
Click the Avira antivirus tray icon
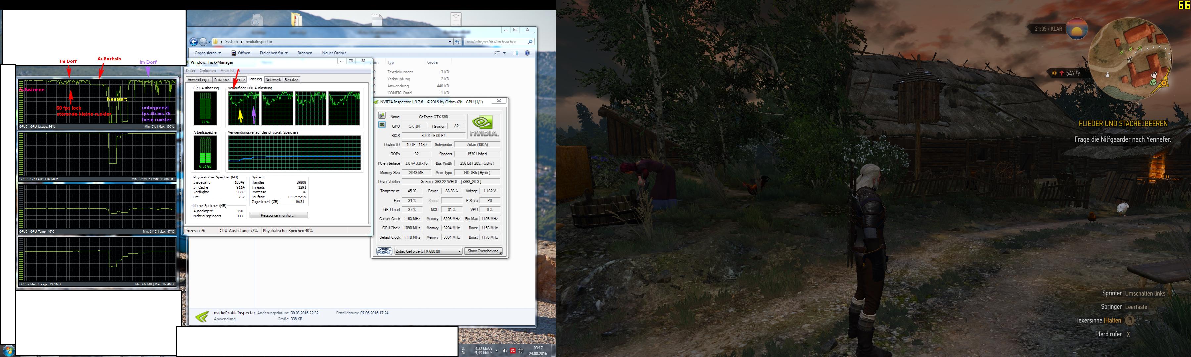513,351
